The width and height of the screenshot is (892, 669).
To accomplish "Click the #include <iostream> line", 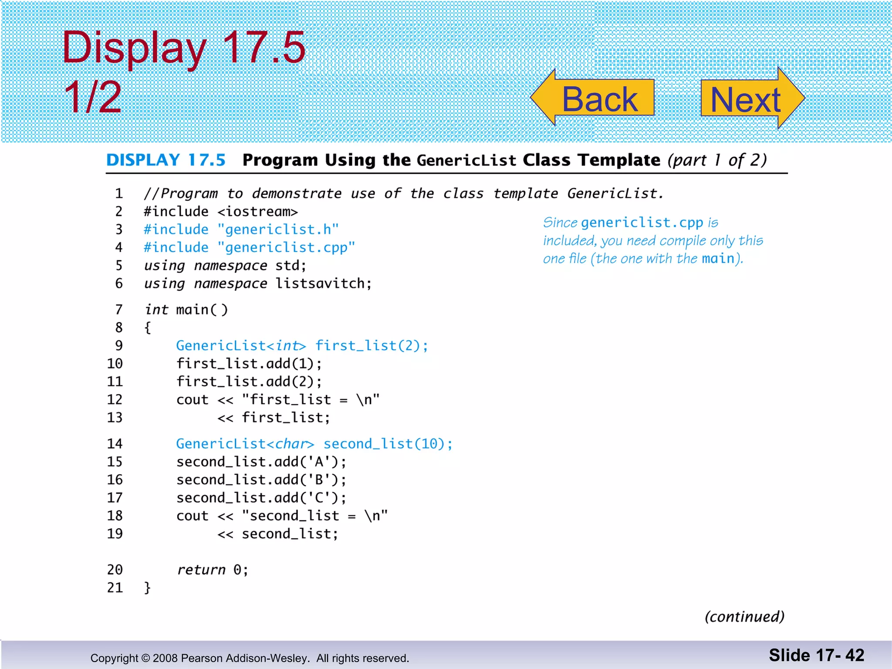I will coord(221,212).
